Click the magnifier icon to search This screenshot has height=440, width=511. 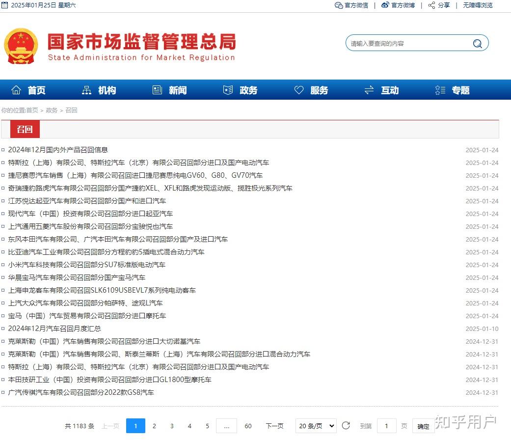[477, 43]
